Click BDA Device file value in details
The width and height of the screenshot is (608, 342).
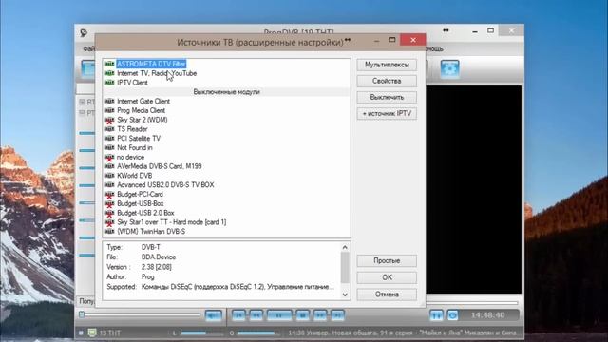[x=159, y=257]
